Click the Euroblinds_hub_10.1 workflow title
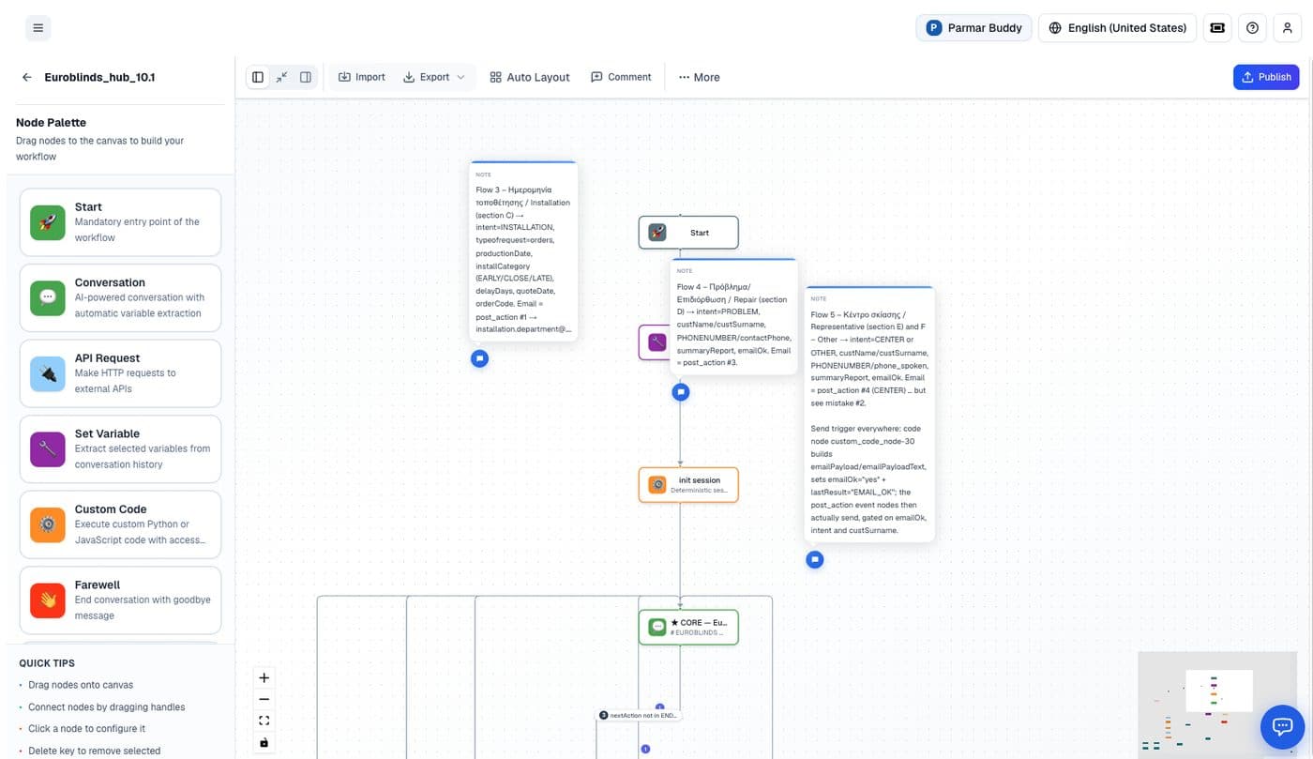The height and width of the screenshot is (759, 1313). (99, 78)
